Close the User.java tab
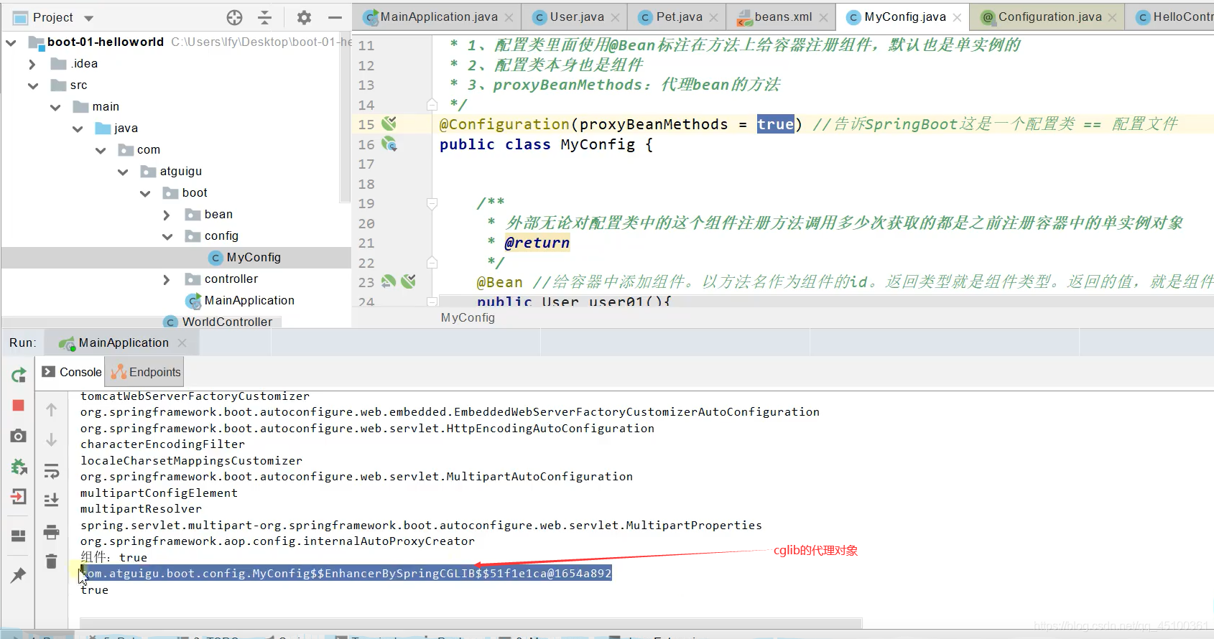 click(x=616, y=17)
